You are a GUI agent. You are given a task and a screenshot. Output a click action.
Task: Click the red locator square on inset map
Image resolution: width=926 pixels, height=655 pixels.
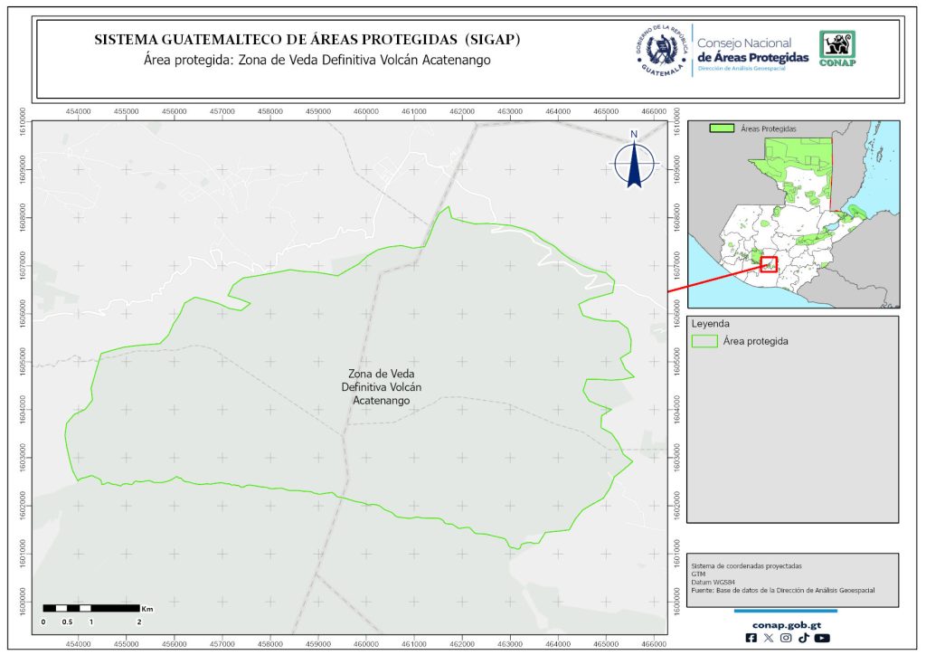(x=769, y=264)
